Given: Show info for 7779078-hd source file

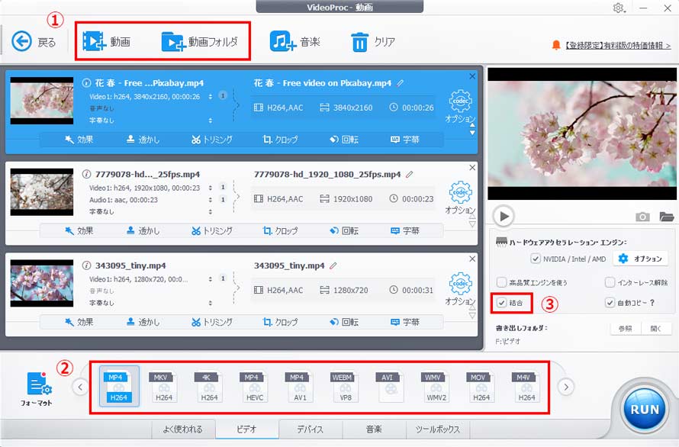Looking at the screenshot, I should point(86,174).
